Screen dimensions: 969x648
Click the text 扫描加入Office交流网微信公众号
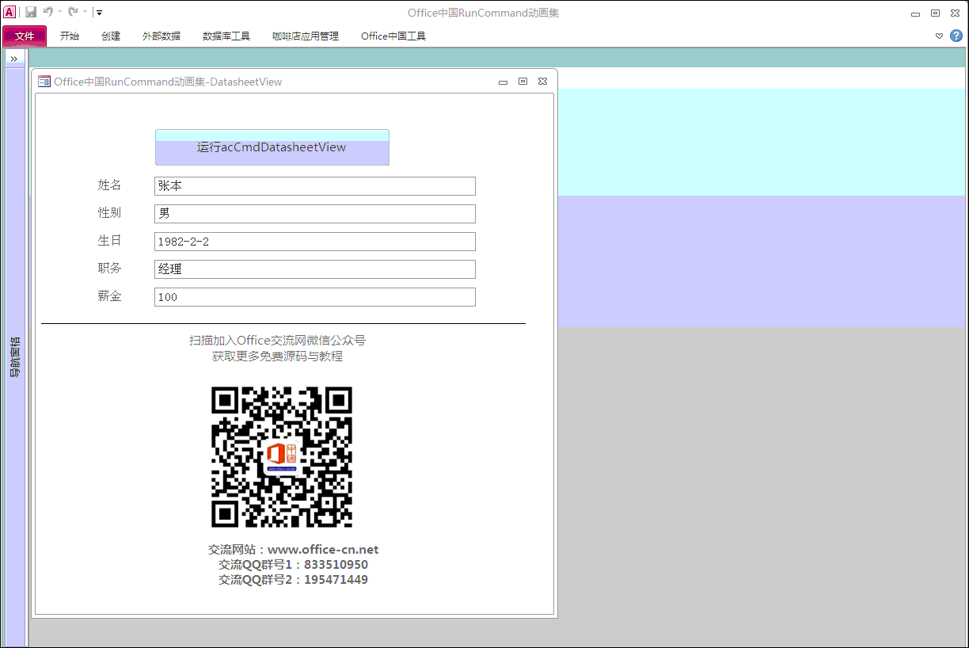(x=277, y=341)
